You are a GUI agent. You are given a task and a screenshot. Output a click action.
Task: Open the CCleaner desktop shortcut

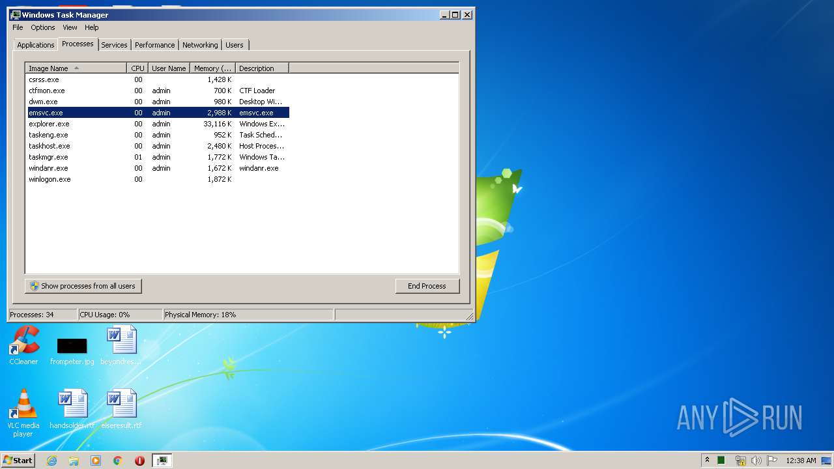click(23, 345)
